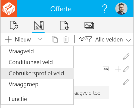Click the plus icon beside Abc field
This screenshot has height=108, width=134.
click(x=118, y=69)
